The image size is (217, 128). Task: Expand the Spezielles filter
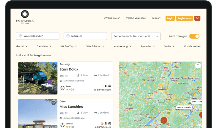click(x=148, y=46)
